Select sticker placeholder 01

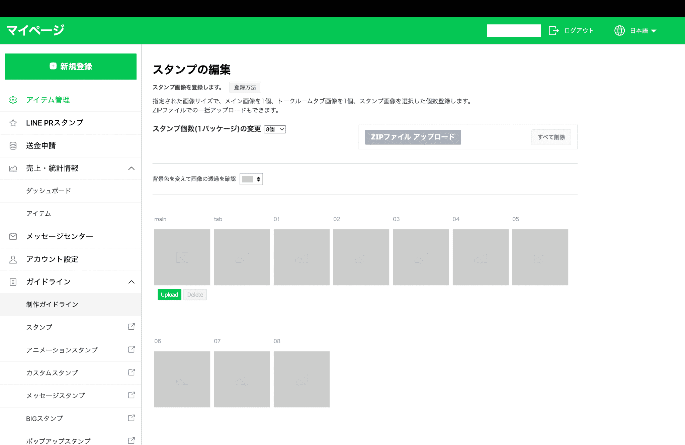302,257
